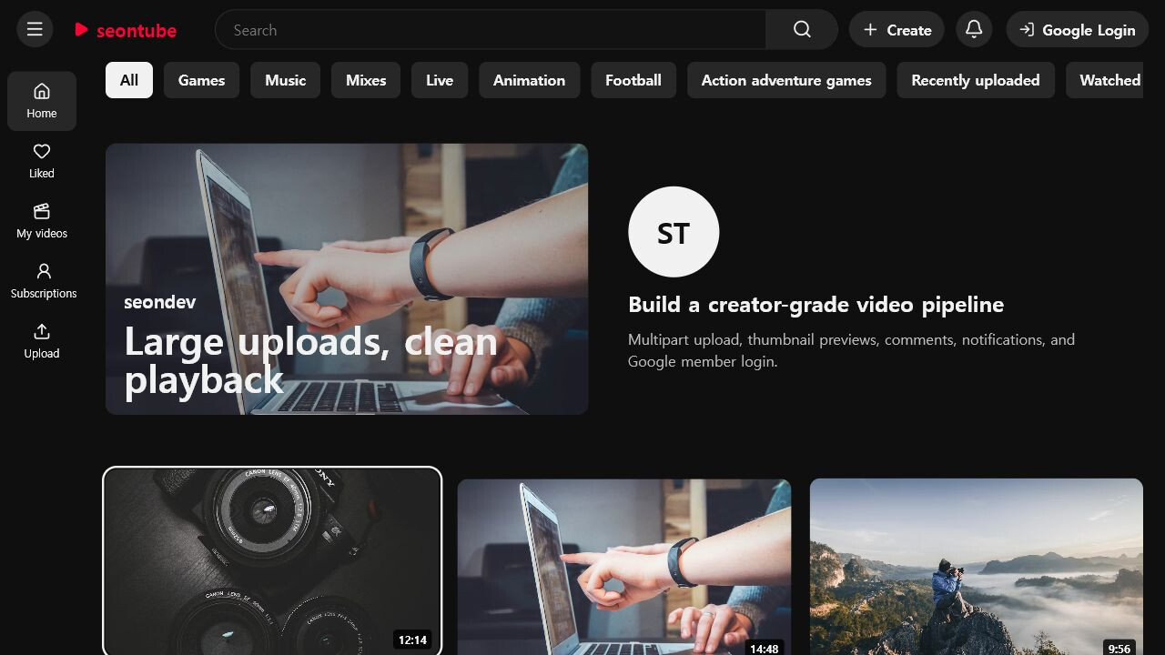Select the Mixes category chip
Viewport: 1165px width, 655px height.
click(x=366, y=80)
